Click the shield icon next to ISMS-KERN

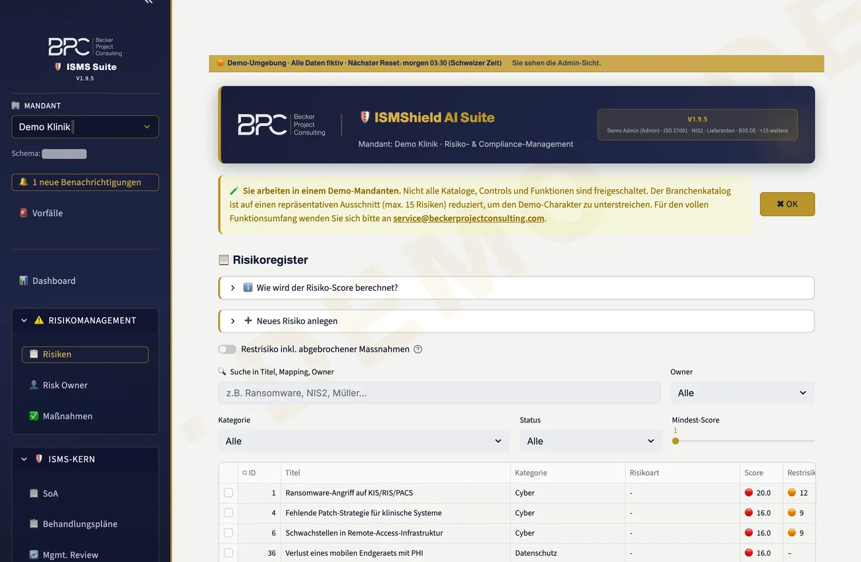pos(39,459)
